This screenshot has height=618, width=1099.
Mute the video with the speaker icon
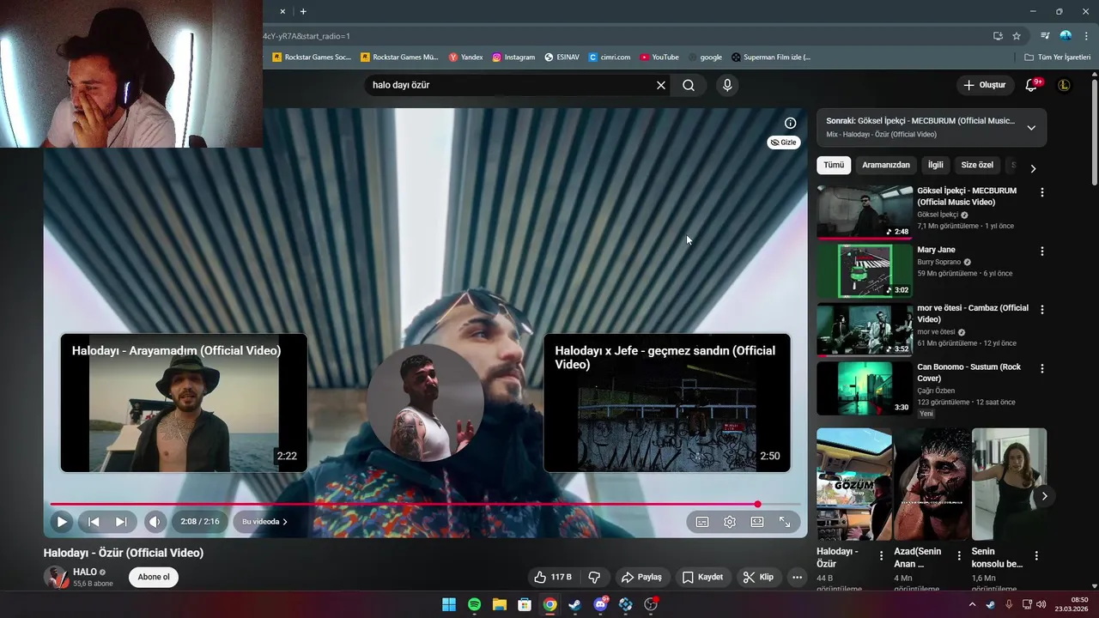point(155,521)
